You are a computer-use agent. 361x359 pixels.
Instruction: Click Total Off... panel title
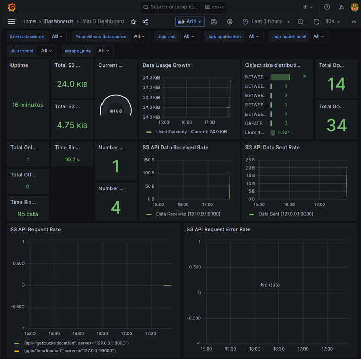(x=23, y=175)
